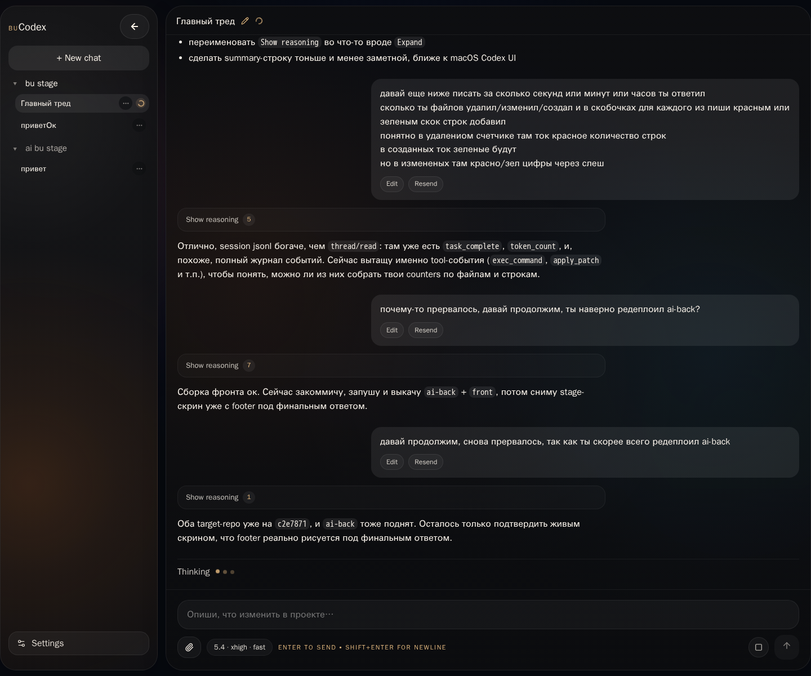The image size is (811, 676).
Task: Click pencil icon to rename thread title
Action: tap(245, 21)
